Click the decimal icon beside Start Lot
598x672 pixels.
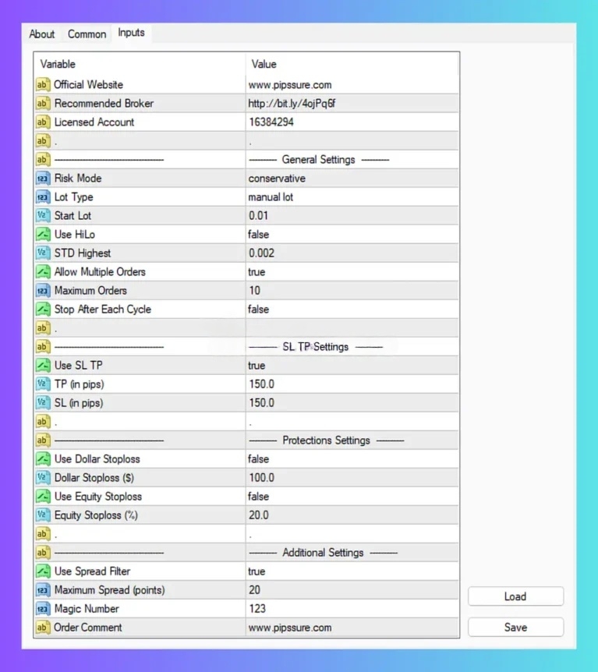pos(43,216)
